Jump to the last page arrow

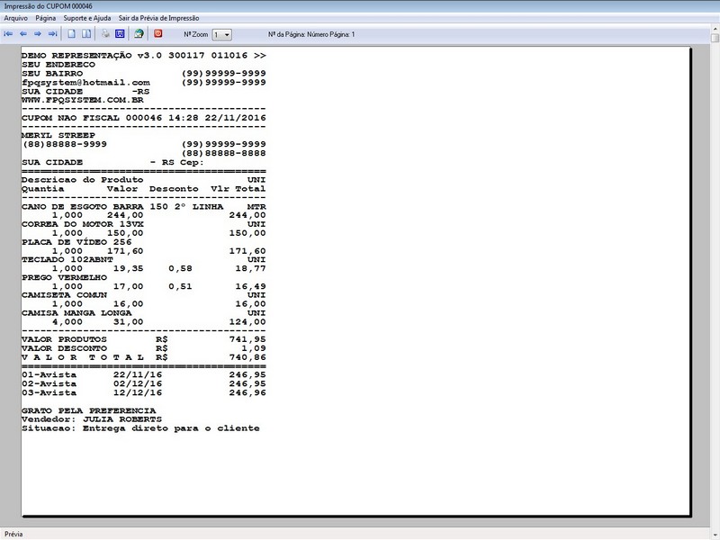(x=52, y=34)
